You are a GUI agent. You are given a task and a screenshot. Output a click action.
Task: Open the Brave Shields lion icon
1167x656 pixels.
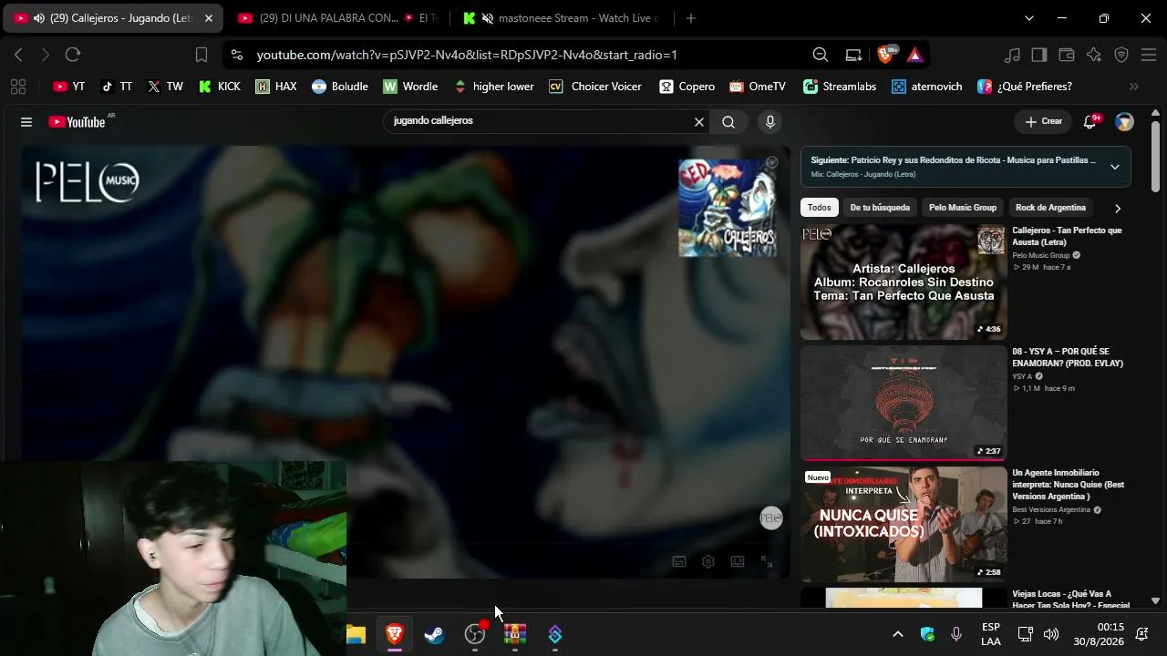click(886, 55)
